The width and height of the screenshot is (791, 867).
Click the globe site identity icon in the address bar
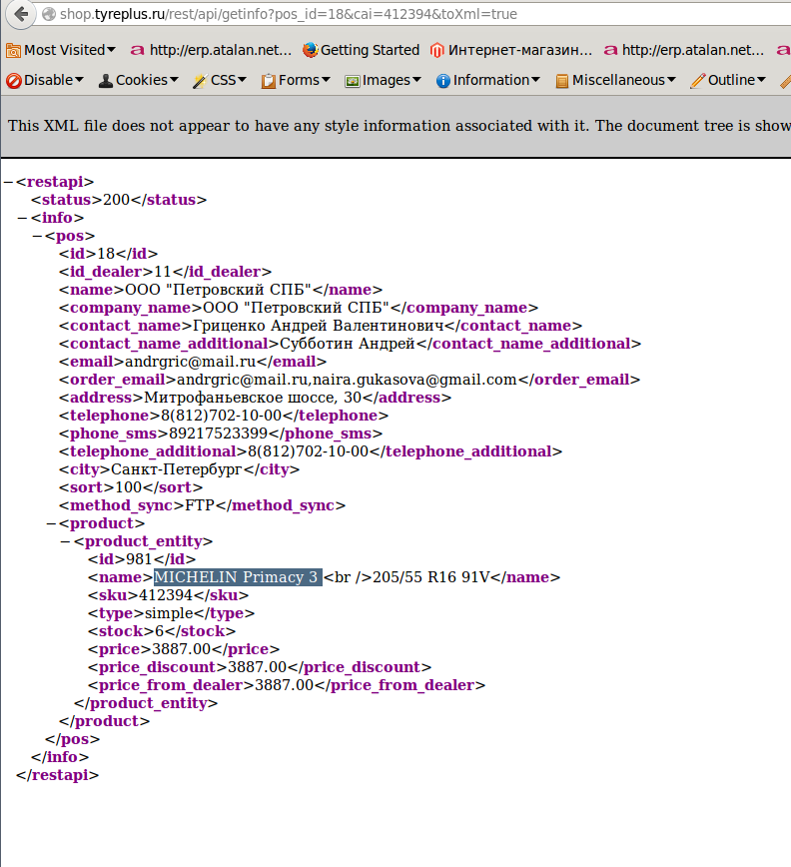pyautogui.click(x=49, y=14)
